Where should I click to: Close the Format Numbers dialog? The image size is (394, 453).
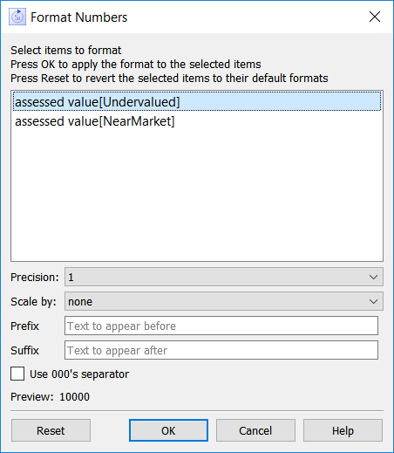[375, 17]
